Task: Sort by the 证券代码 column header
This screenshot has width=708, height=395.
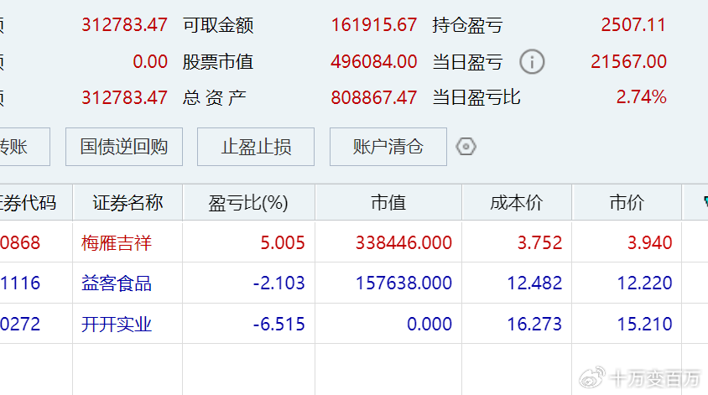Action: tap(29, 202)
